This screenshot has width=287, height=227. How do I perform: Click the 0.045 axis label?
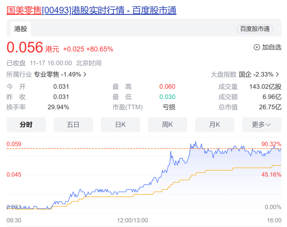(14, 174)
